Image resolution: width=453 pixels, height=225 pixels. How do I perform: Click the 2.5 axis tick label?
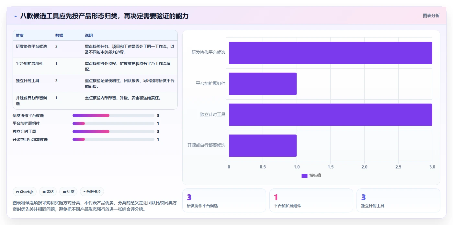click(398, 167)
